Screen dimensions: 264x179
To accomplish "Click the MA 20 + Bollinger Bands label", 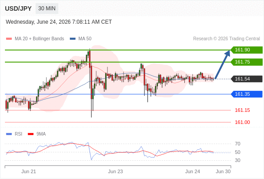I will 39,39.
